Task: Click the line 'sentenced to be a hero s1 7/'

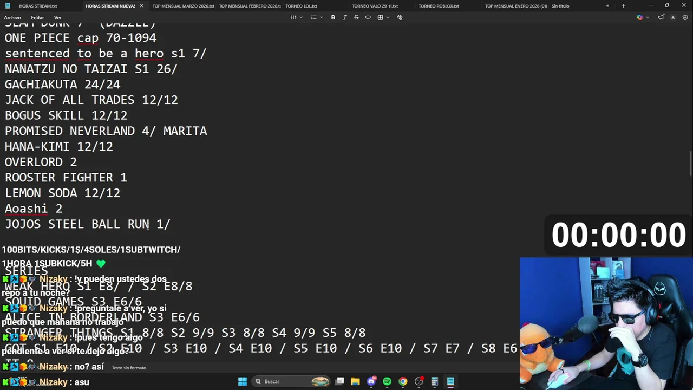Action: [x=106, y=54]
